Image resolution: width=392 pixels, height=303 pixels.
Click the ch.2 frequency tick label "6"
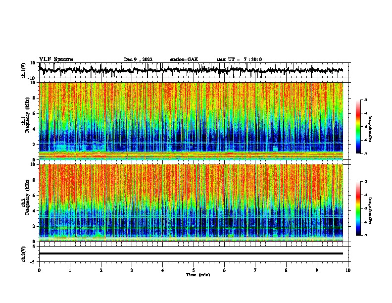coord(34,196)
